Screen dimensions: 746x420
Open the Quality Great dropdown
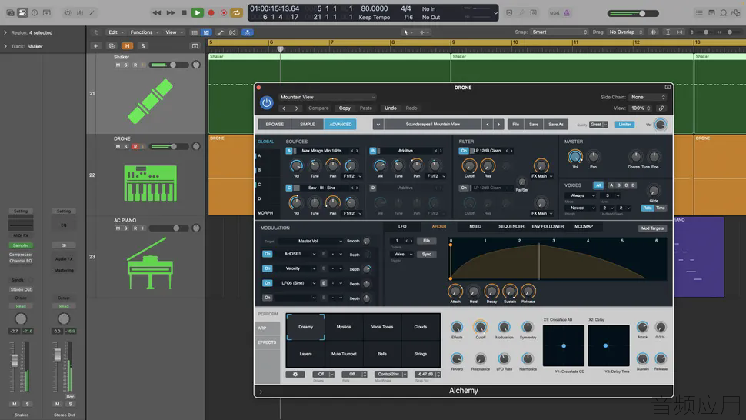(x=598, y=124)
